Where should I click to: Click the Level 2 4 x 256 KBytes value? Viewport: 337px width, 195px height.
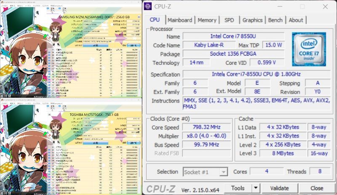pyautogui.click(x=283, y=144)
